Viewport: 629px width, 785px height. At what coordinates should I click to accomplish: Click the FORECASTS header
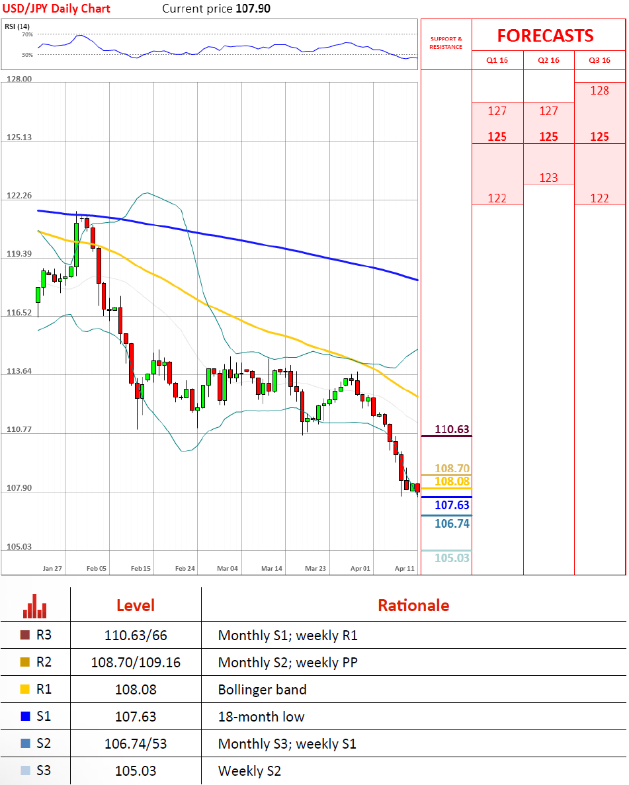coord(546,36)
